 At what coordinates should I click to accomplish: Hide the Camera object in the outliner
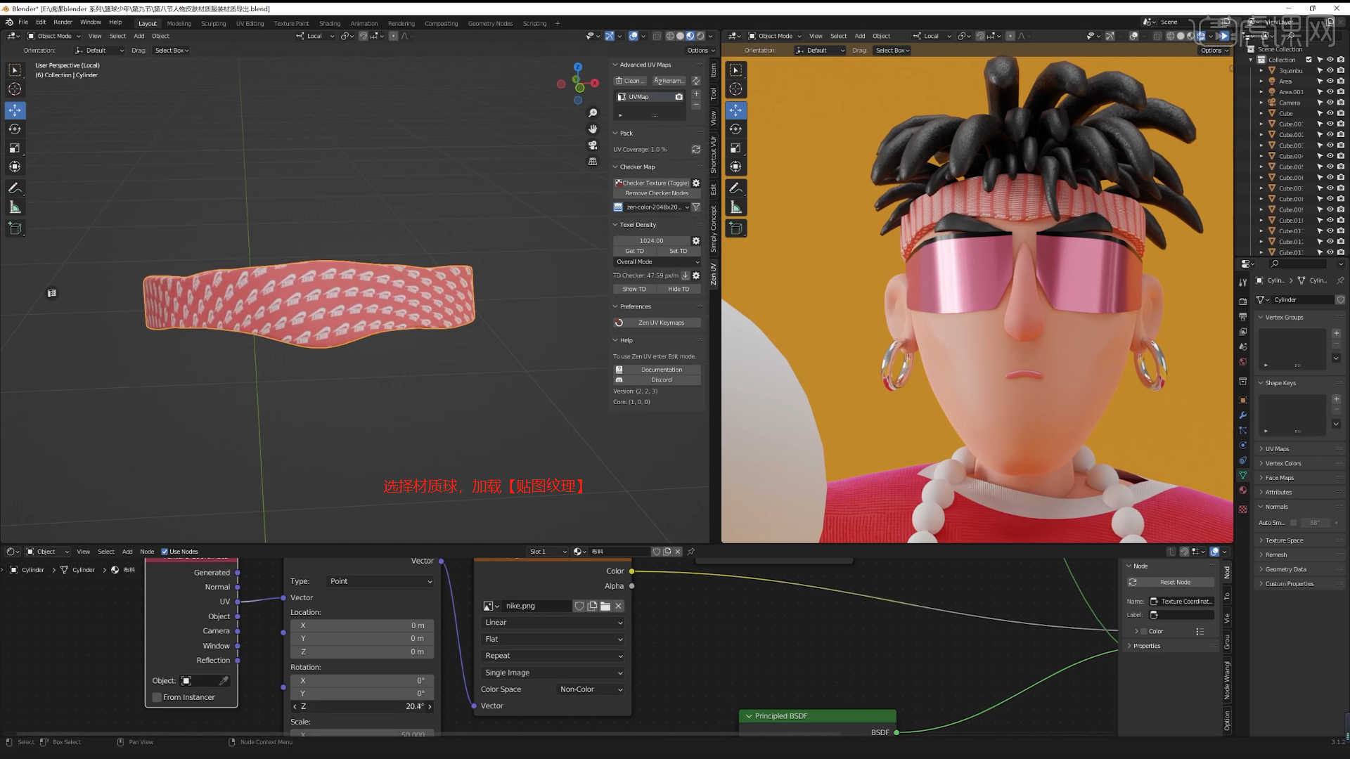pos(1330,103)
